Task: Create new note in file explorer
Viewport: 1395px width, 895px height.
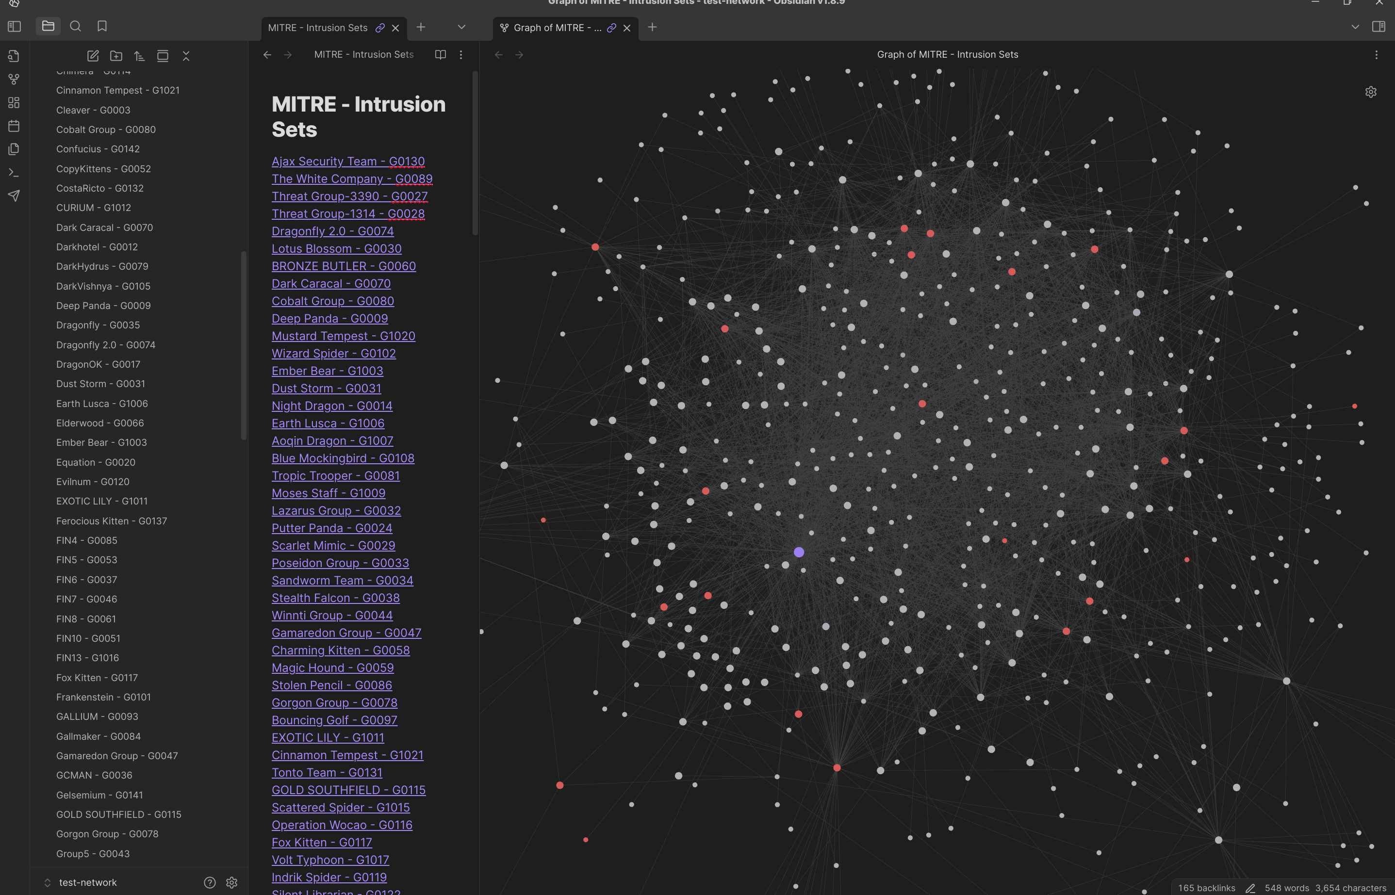Action: point(93,56)
